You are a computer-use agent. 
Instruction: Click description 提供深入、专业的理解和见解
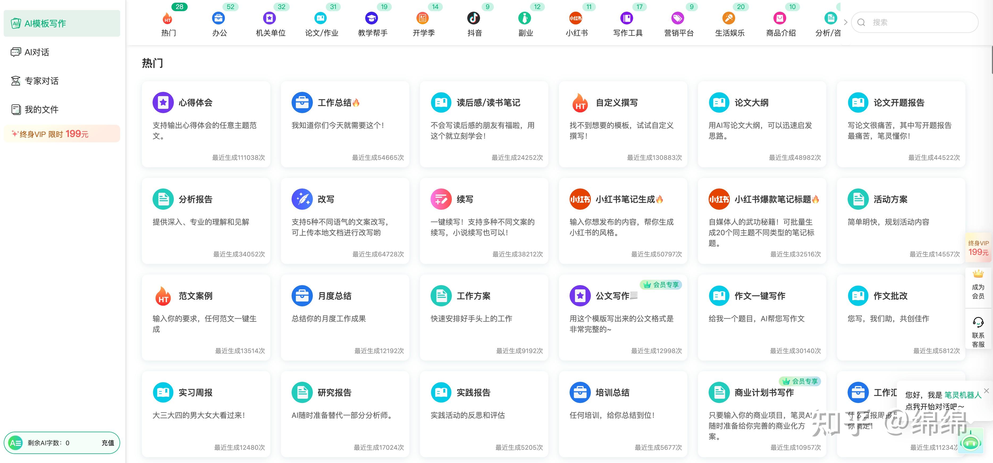(201, 222)
